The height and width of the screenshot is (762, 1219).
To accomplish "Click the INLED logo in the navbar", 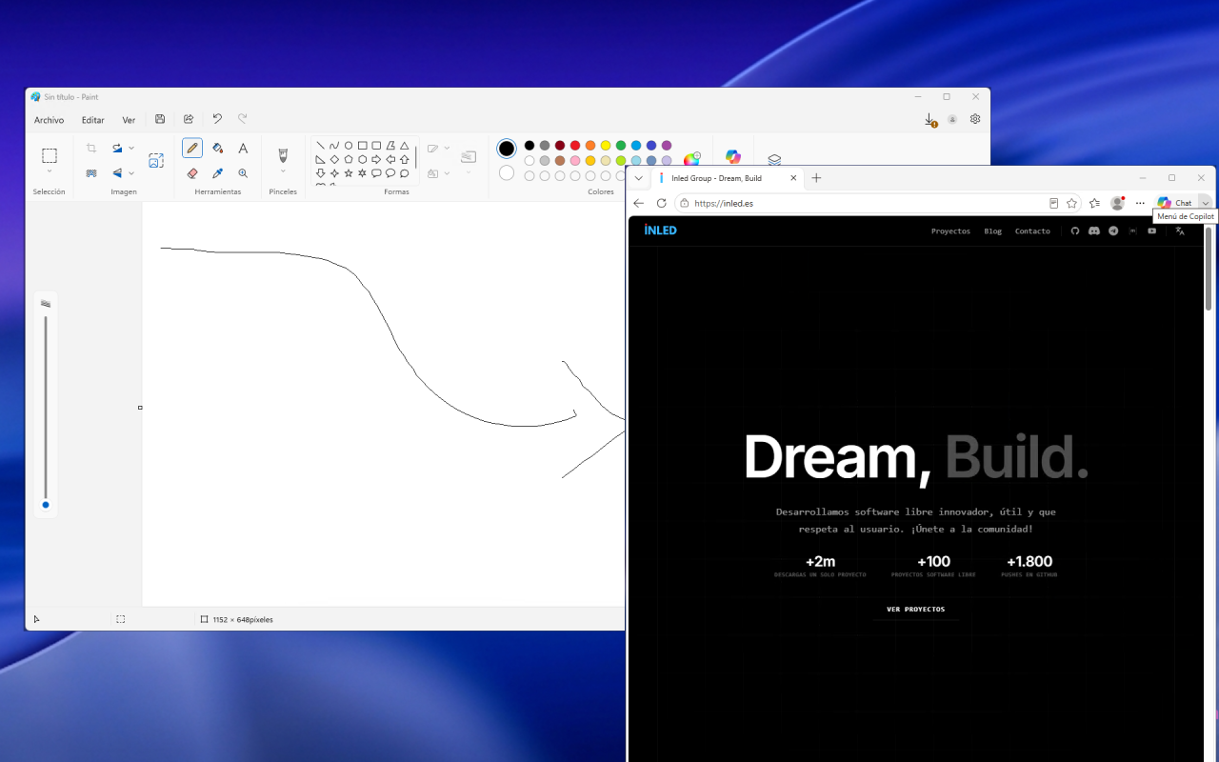I will 660,230.
